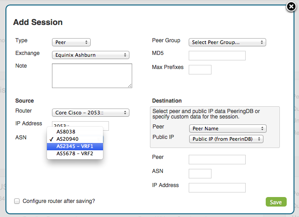Viewport: 299px width, 217px height.
Task: Close the Add Session dialog
Action: click(x=291, y=7)
